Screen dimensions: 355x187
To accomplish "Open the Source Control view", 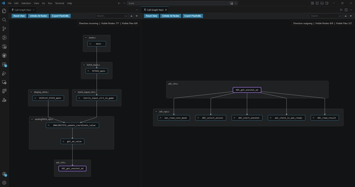I will [x=4, y=29].
